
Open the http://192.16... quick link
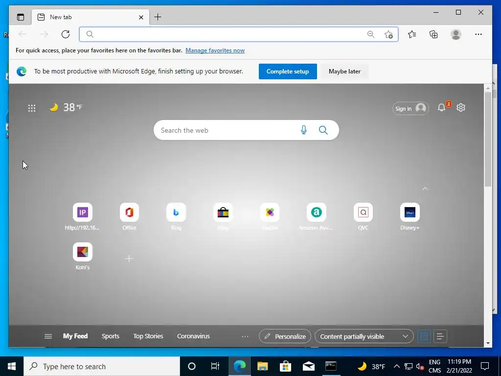tap(82, 216)
